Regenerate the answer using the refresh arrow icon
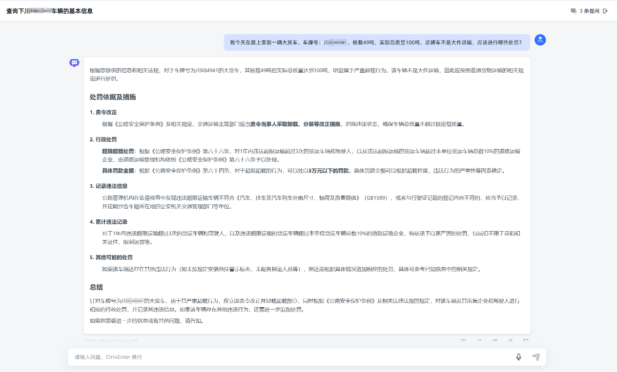The image size is (617, 372). pyautogui.click(x=479, y=341)
